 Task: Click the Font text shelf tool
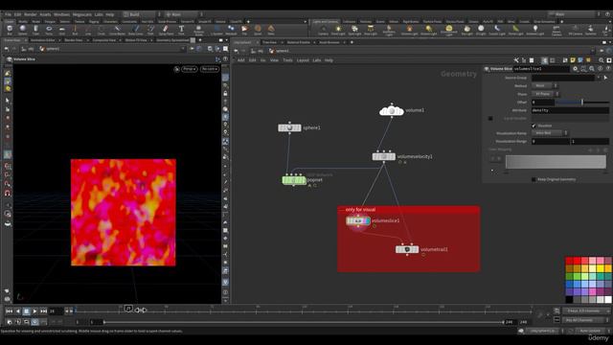click(x=181, y=30)
